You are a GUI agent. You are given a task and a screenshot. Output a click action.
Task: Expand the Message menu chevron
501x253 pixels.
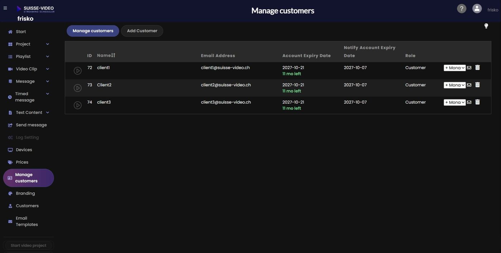click(48, 82)
